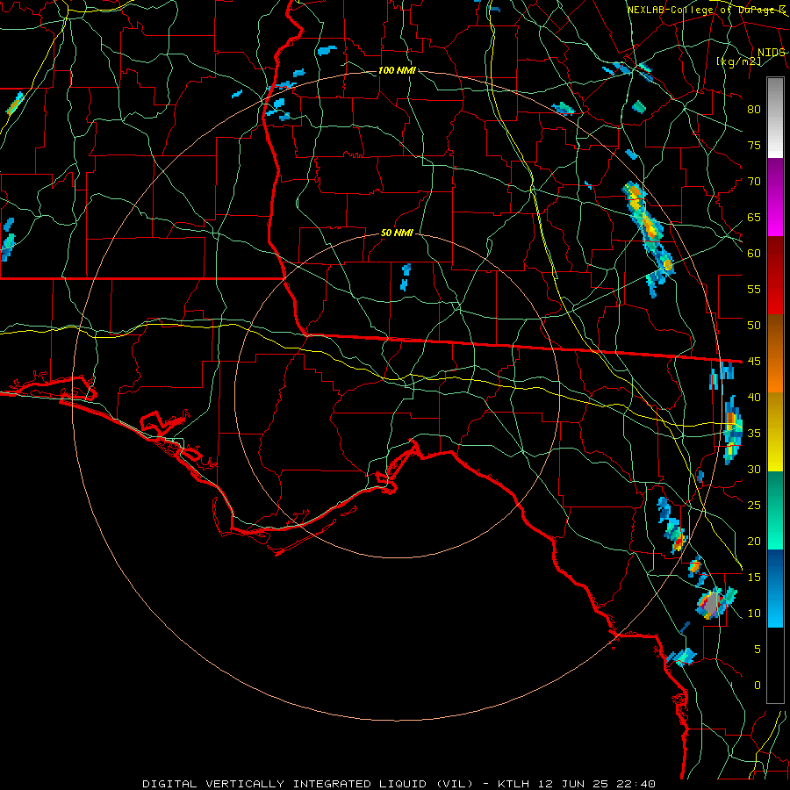
Task: Pick the green-teal segment of color bar
Action: (x=775, y=510)
